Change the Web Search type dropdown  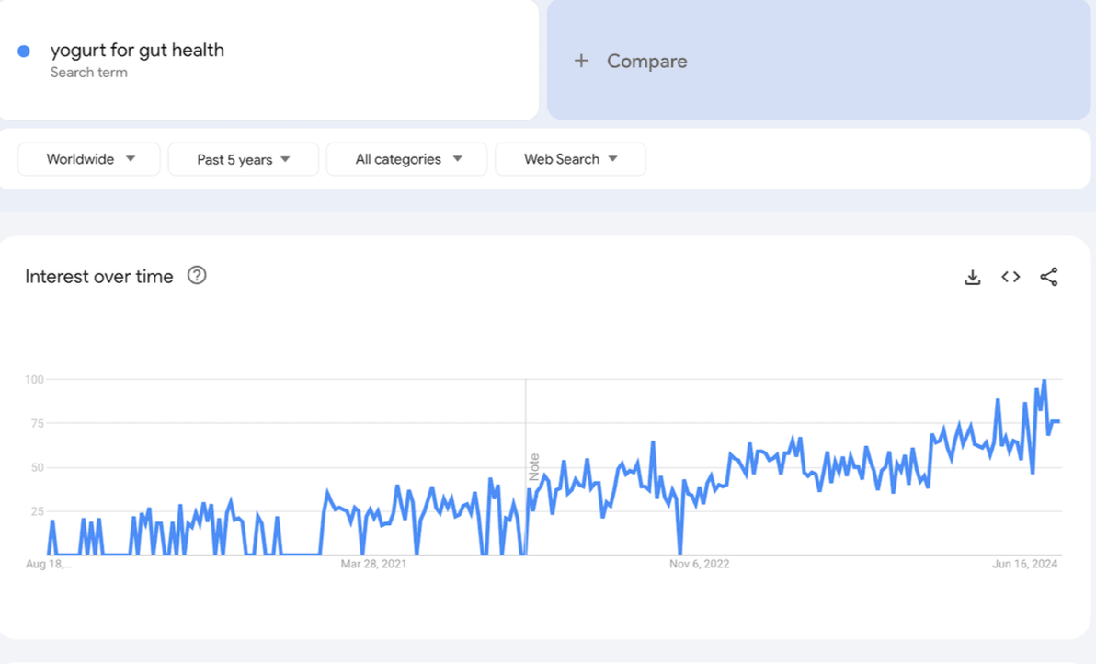pyautogui.click(x=570, y=159)
